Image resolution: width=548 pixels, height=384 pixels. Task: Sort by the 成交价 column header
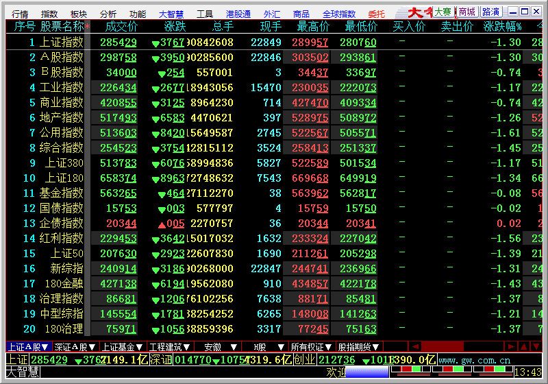[x=121, y=26]
